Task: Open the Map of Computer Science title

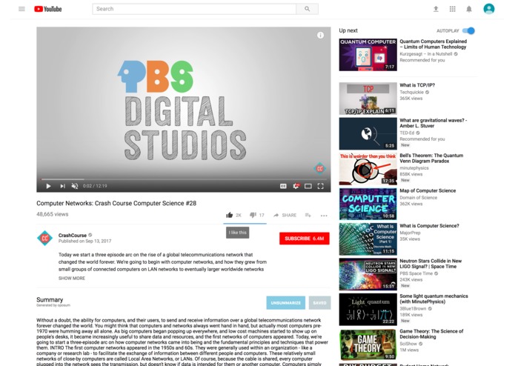Action: point(428,190)
